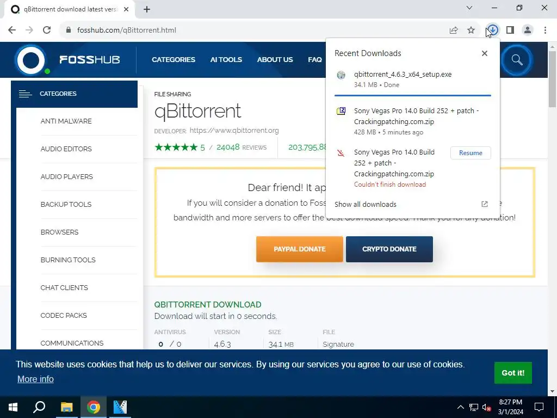Open the Windows notification center
Screen dimensions: 557x418
(539, 407)
